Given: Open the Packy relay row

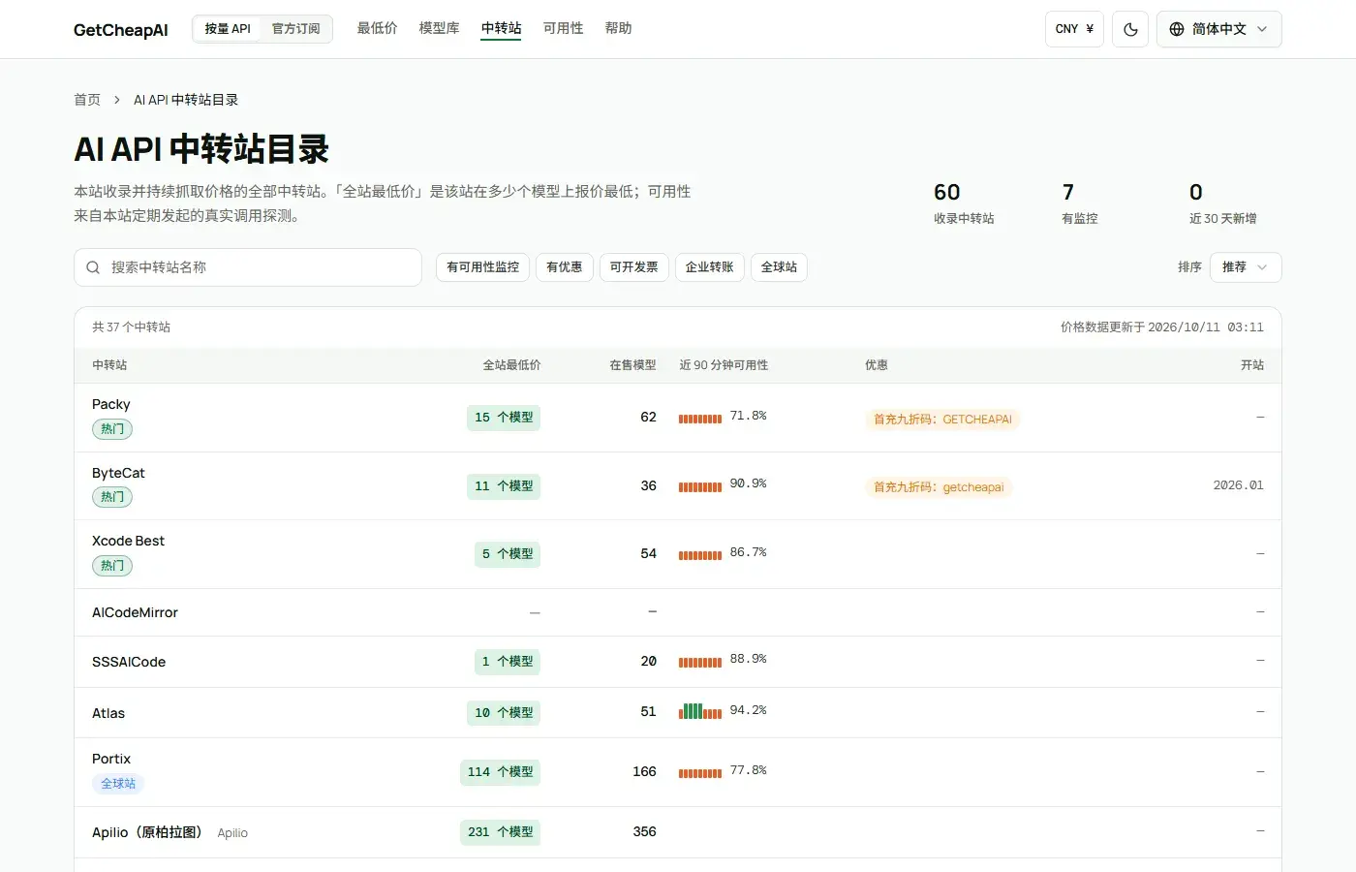Looking at the screenshot, I should click(678, 418).
